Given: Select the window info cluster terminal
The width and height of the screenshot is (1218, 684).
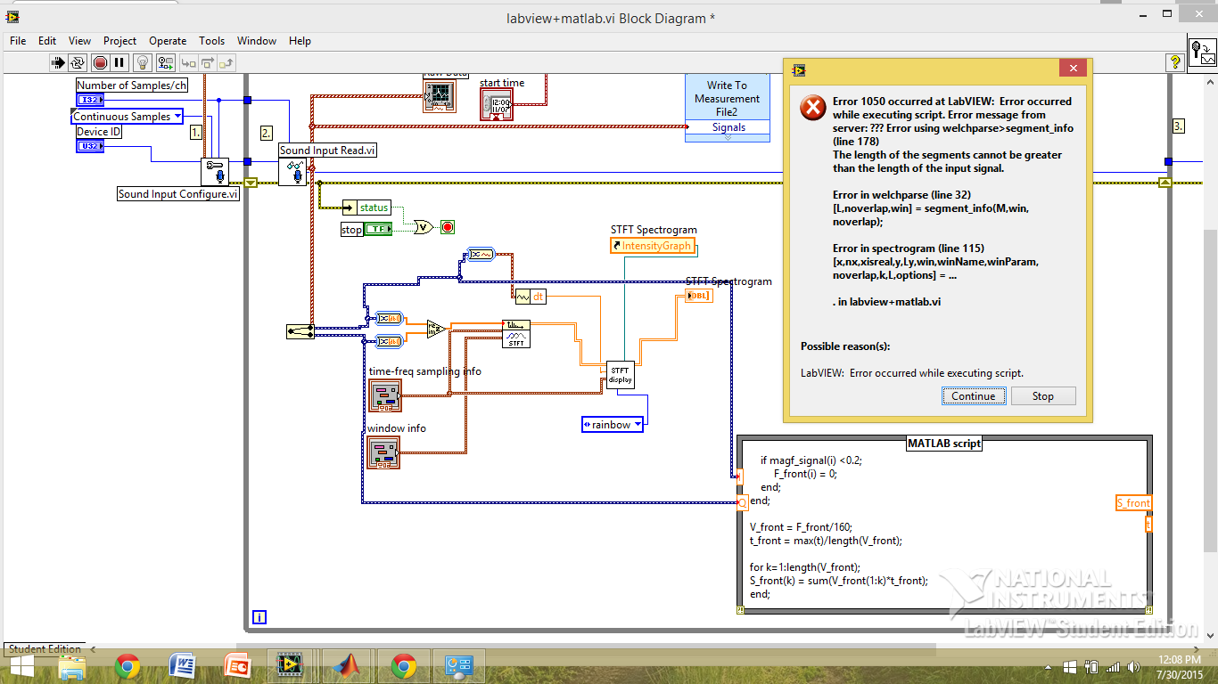Looking at the screenshot, I should [384, 452].
